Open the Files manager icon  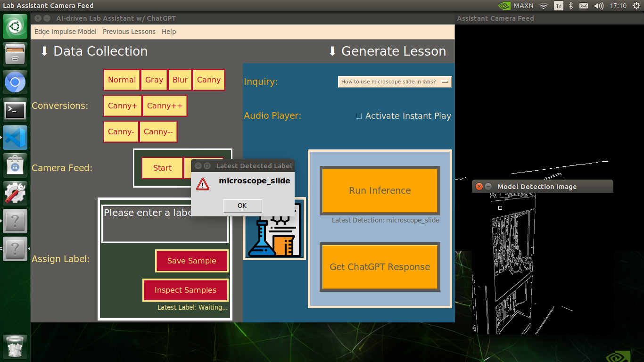pos(15,55)
